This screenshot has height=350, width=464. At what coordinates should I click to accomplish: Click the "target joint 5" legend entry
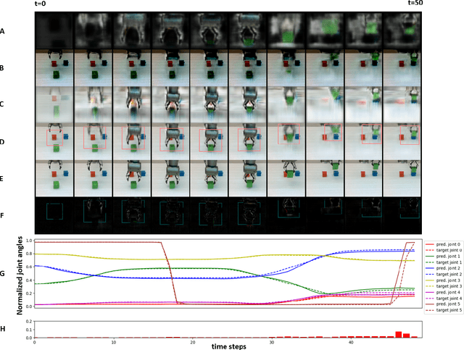click(x=443, y=310)
